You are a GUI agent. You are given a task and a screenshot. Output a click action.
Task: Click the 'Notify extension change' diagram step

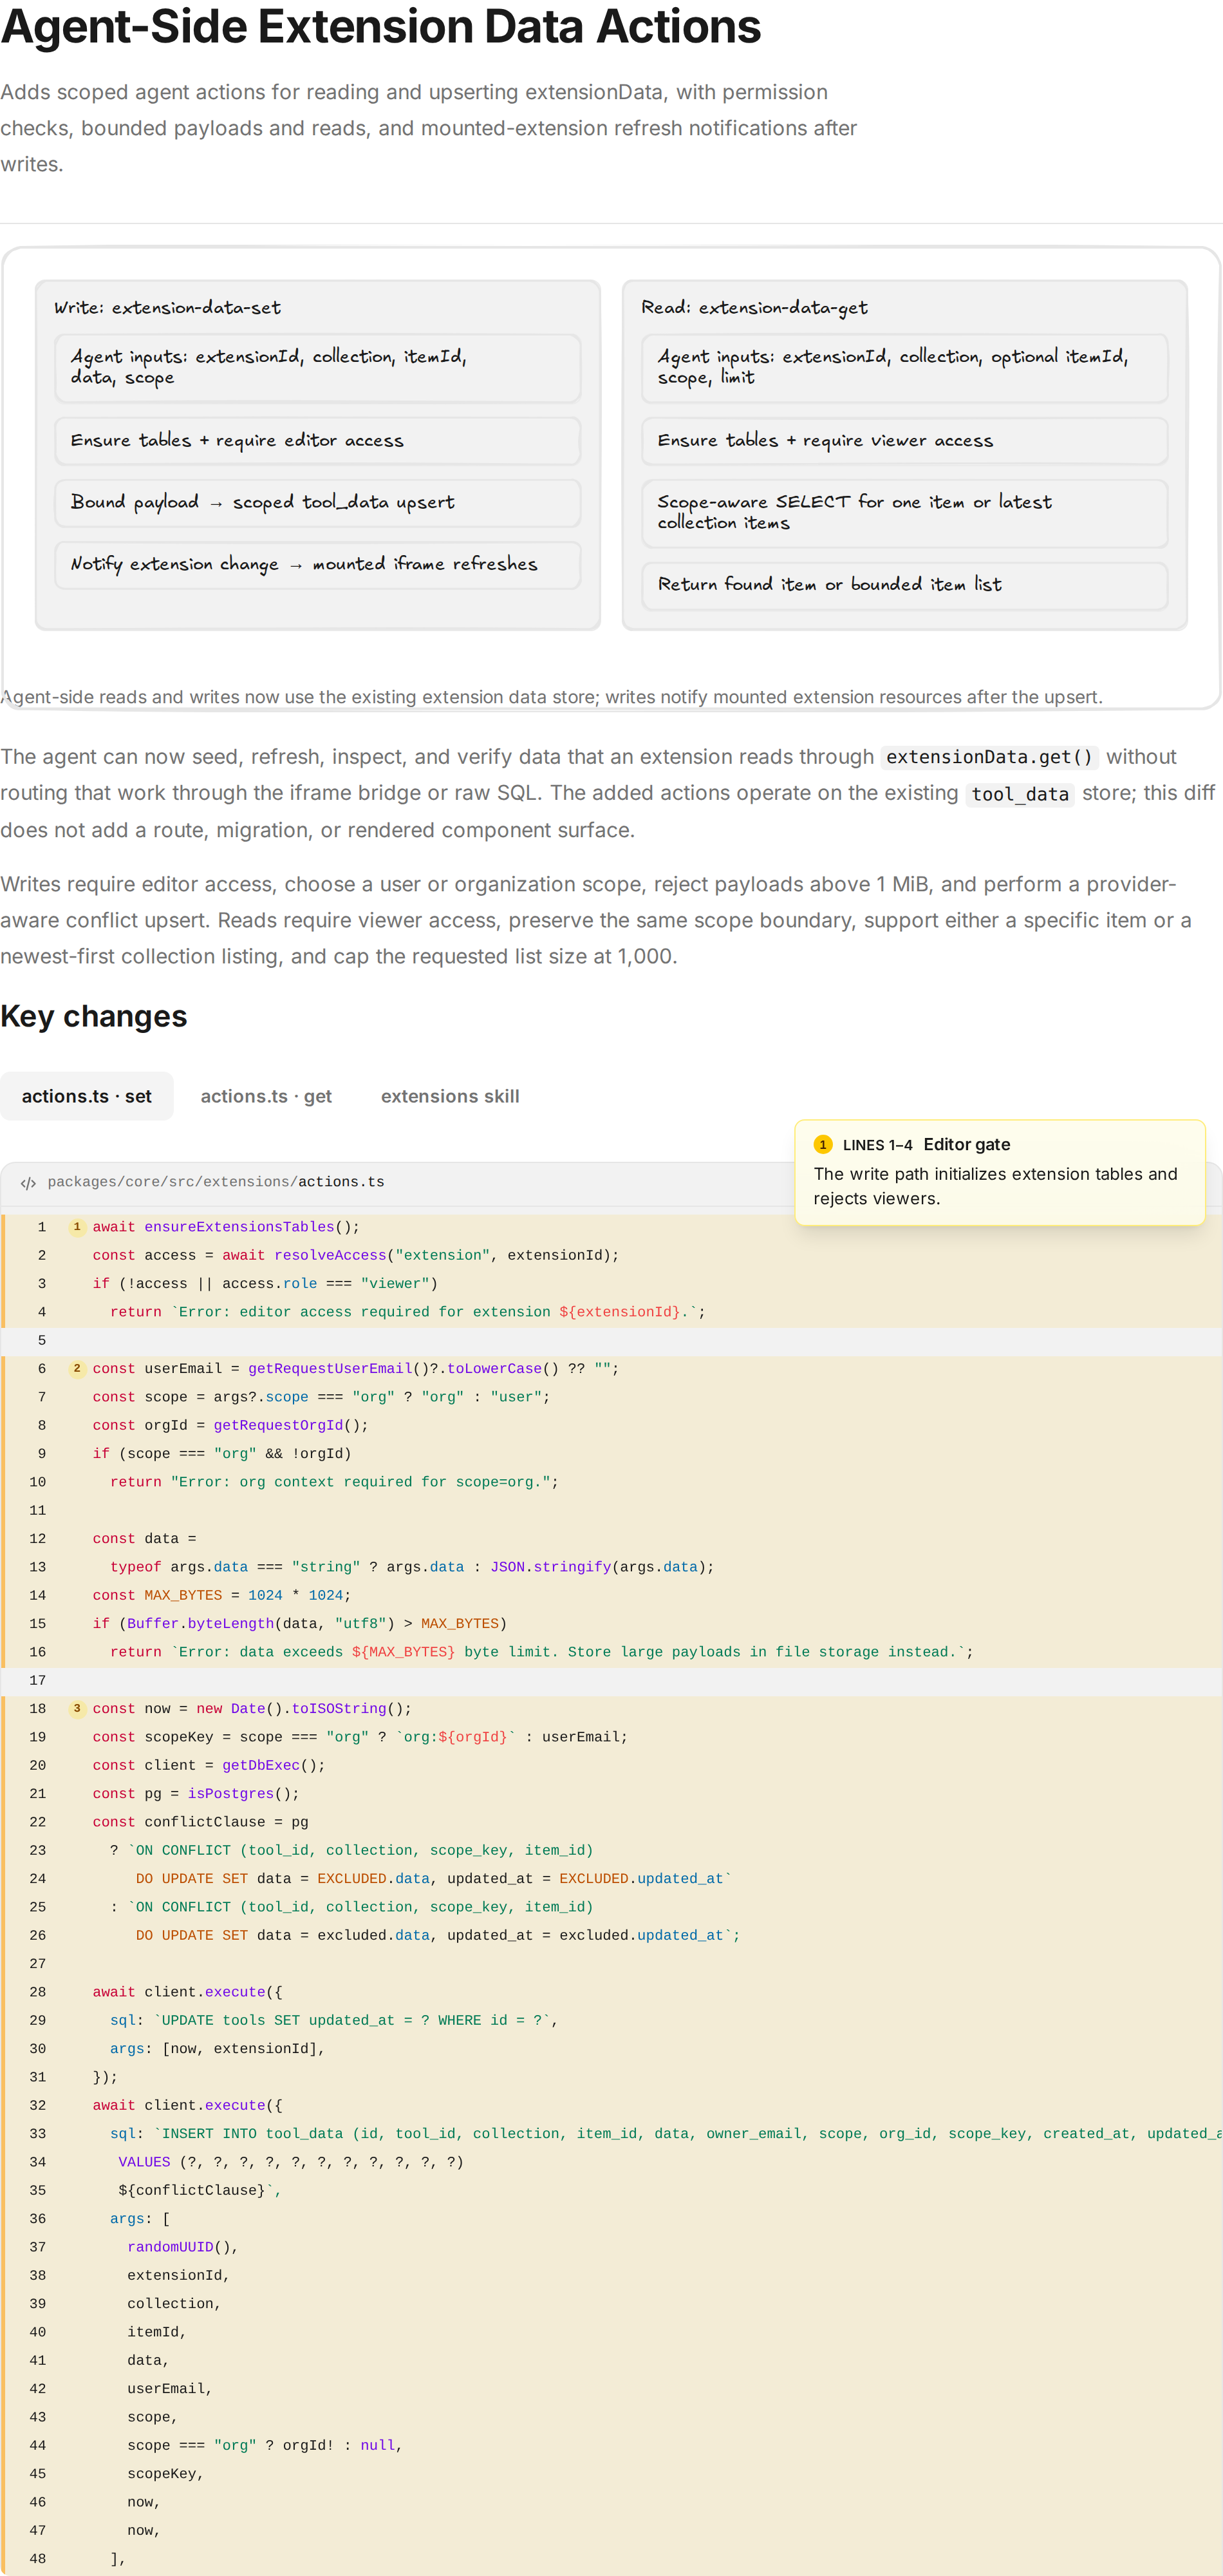pyautogui.click(x=318, y=565)
